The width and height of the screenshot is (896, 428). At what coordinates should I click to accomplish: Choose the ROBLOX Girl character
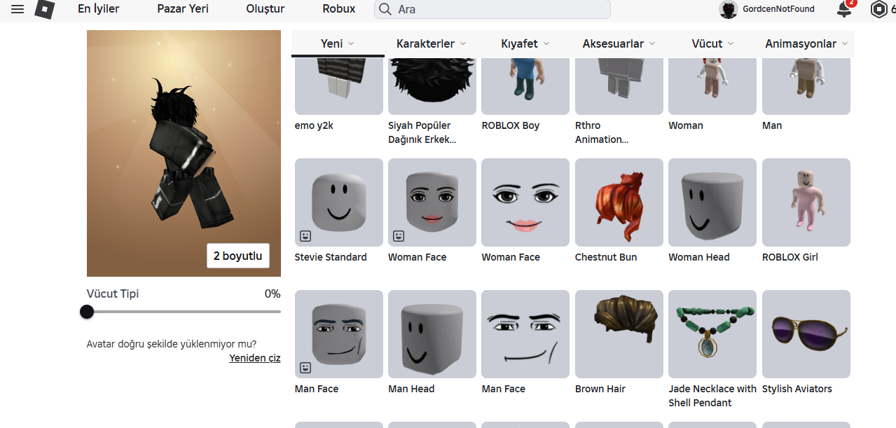tap(806, 202)
